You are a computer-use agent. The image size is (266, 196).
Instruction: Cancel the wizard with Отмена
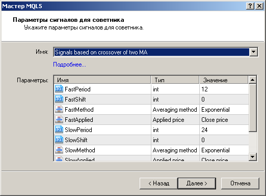click(240, 183)
